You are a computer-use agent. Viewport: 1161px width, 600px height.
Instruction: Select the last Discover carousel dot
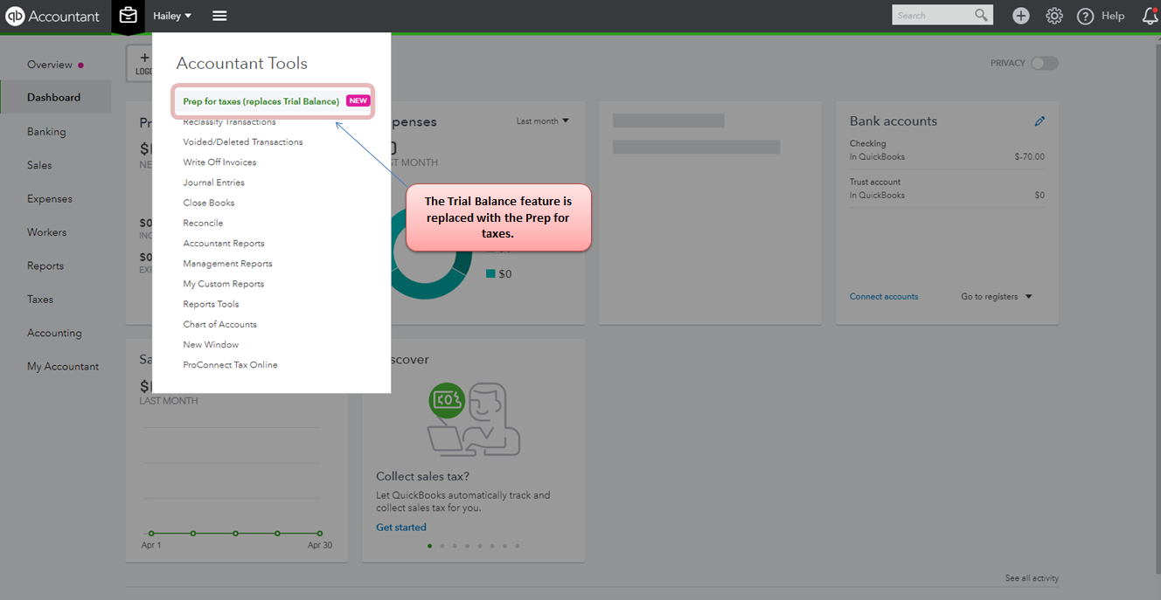(517, 546)
